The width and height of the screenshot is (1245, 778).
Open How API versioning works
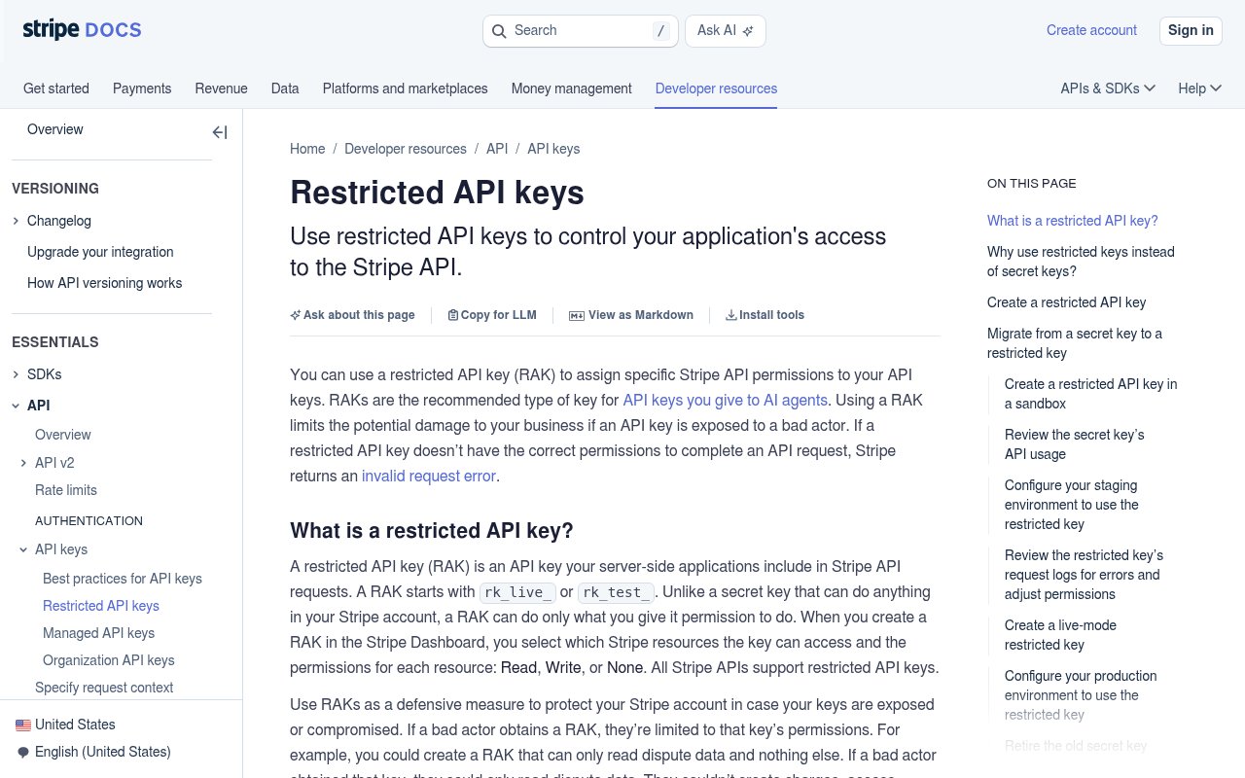click(105, 283)
